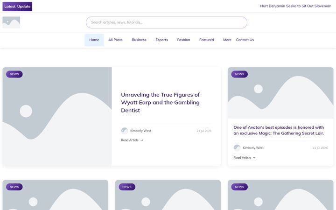Open the Business category menu
The height and width of the screenshot is (210, 336).
coord(139,40)
